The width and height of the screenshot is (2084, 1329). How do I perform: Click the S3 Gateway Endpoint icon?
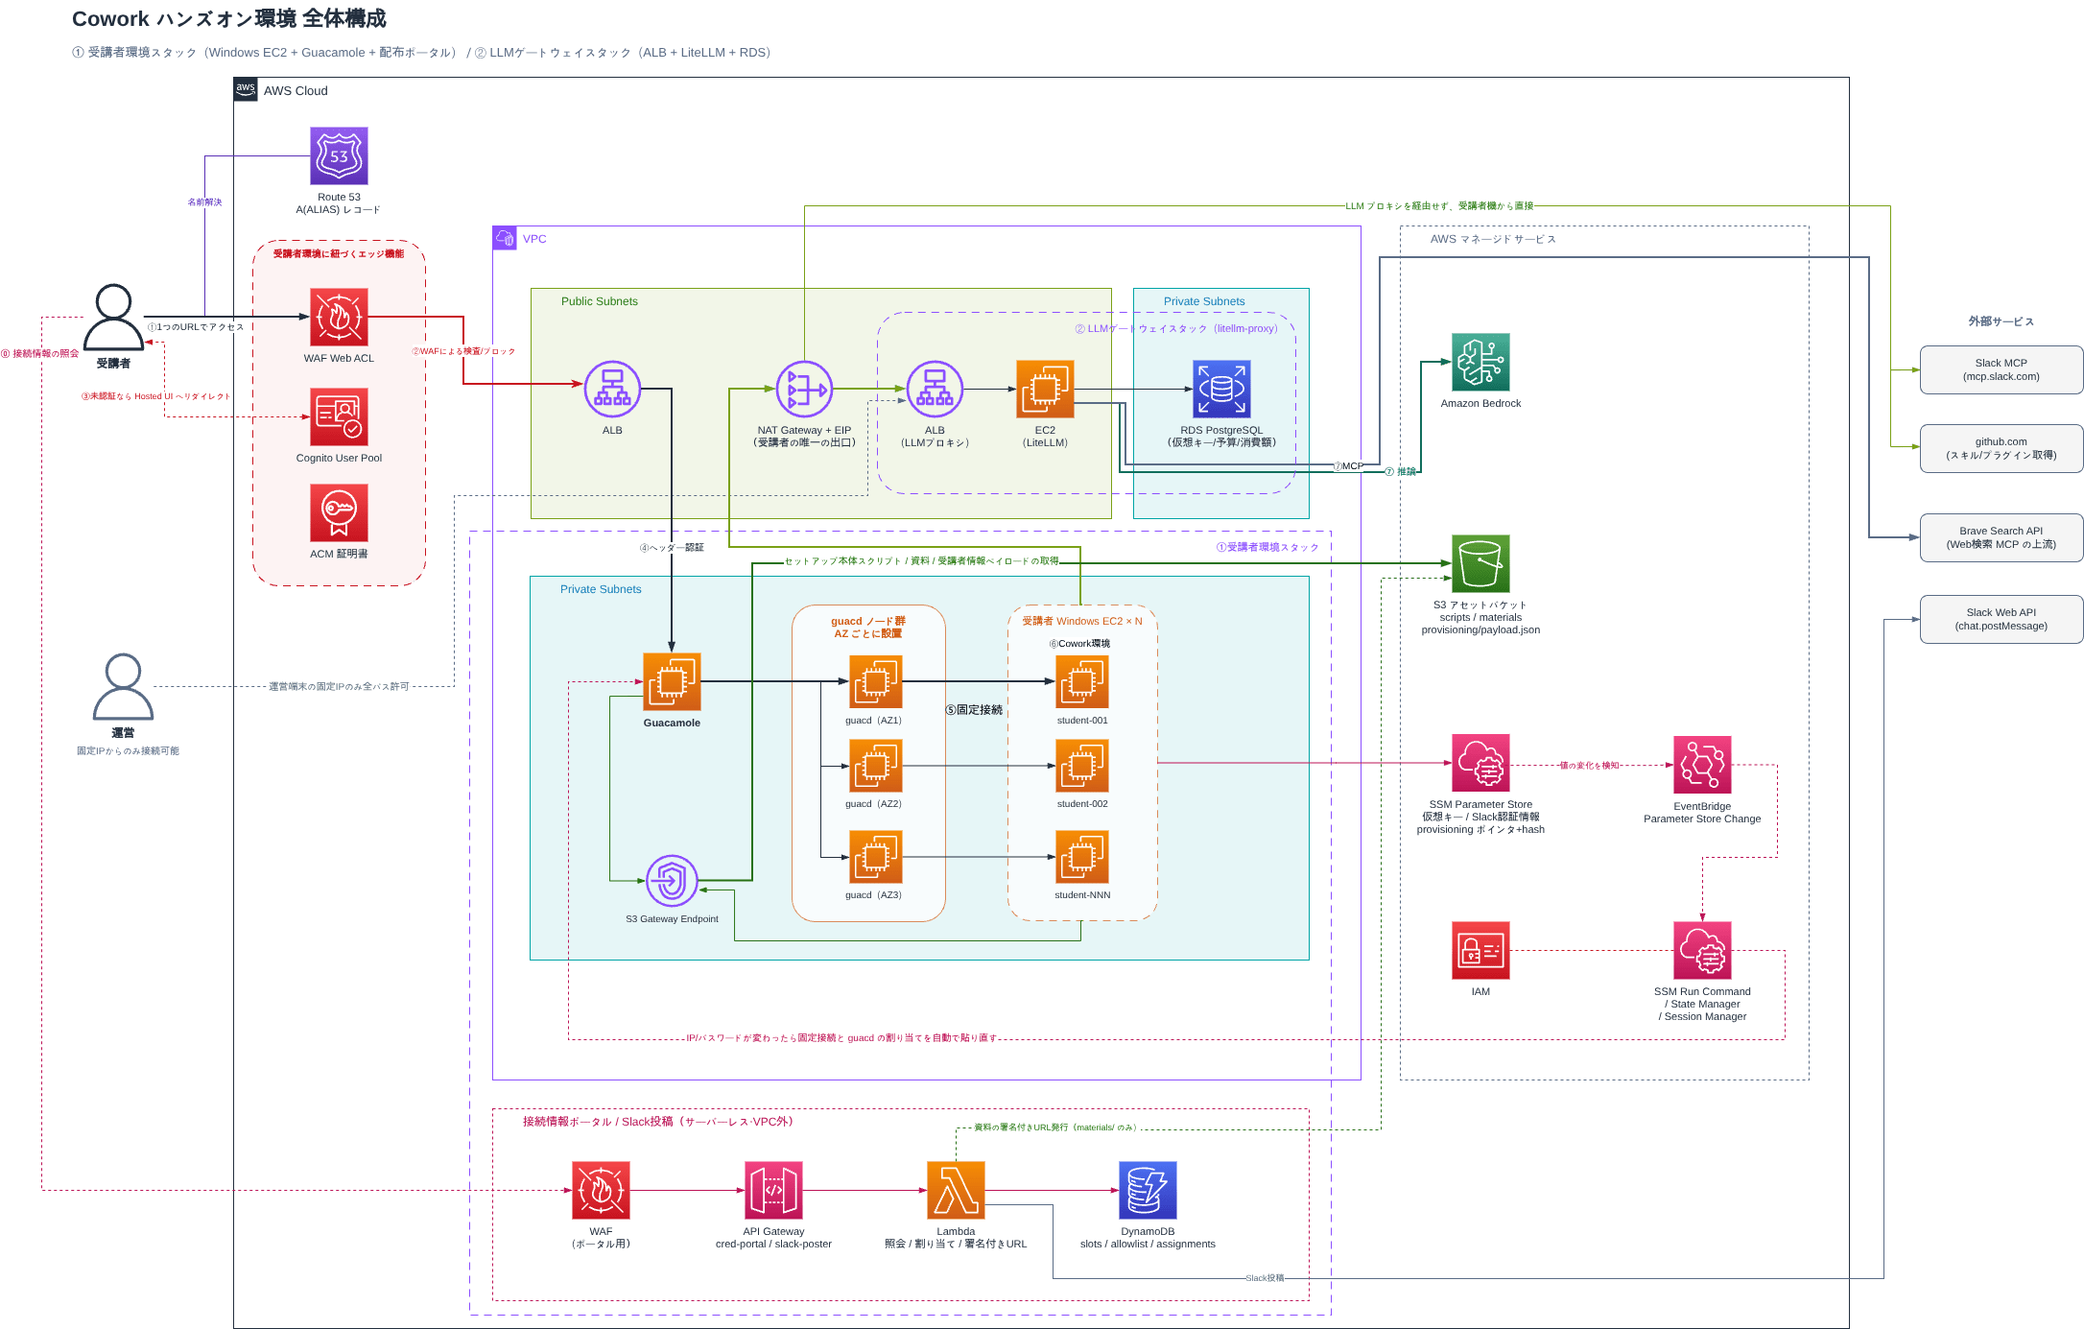coord(672,881)
